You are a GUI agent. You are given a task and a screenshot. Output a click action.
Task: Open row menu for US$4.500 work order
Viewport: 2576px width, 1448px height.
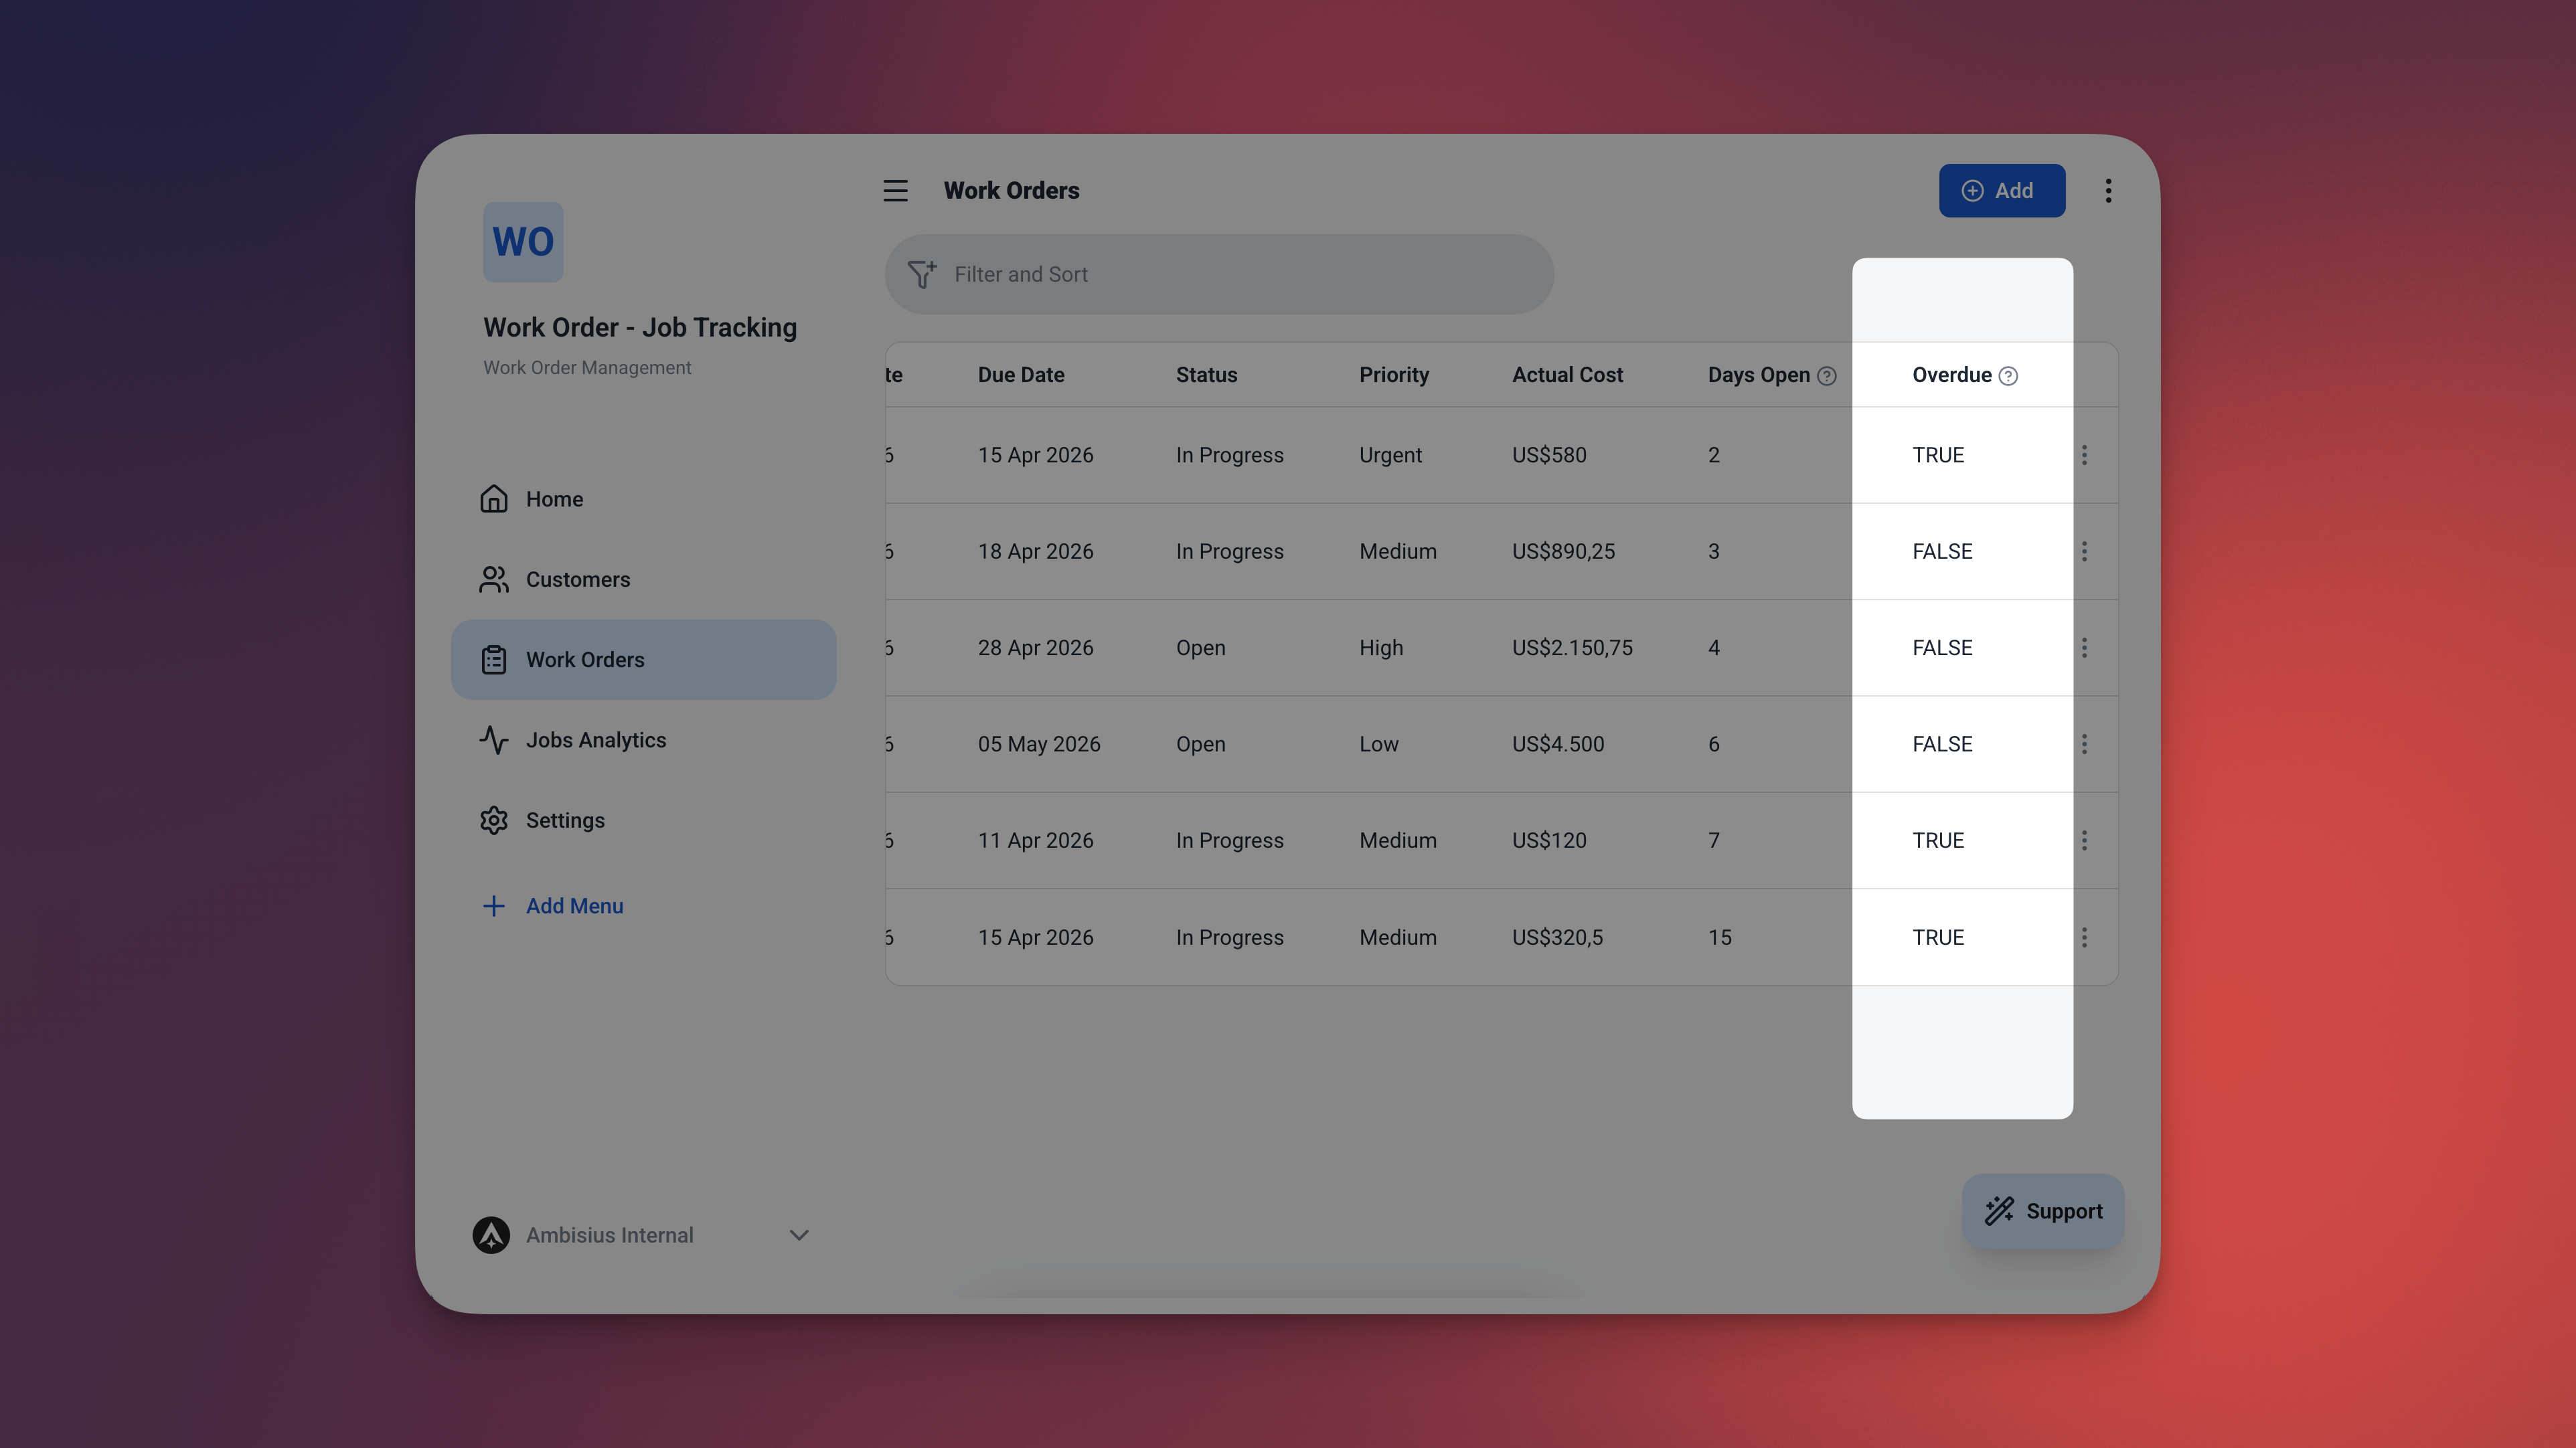(x=2084, y=743)
